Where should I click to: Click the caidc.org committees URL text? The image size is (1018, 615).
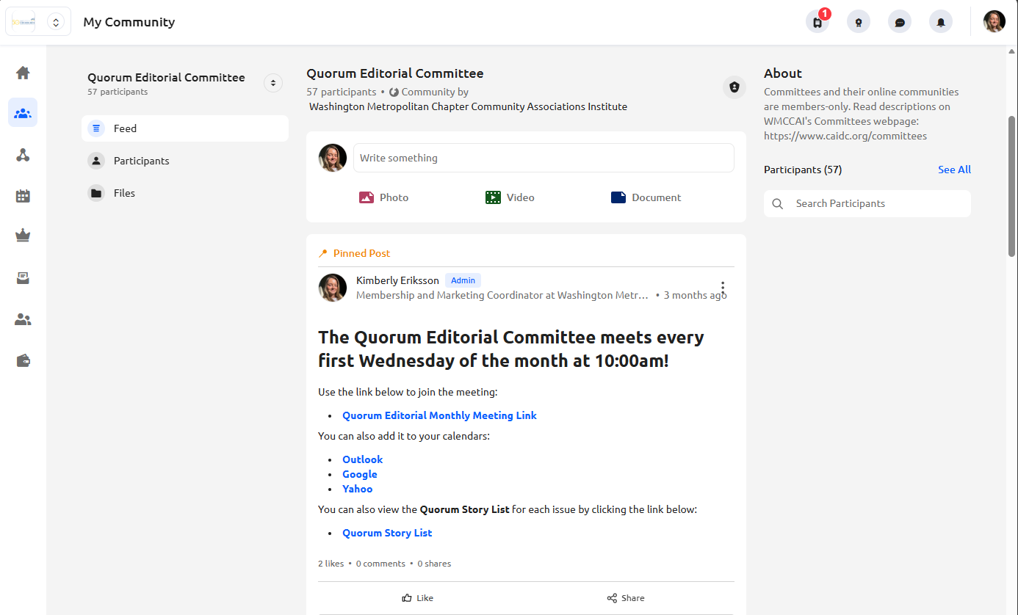pyautogui.click(x=845, y=136)
